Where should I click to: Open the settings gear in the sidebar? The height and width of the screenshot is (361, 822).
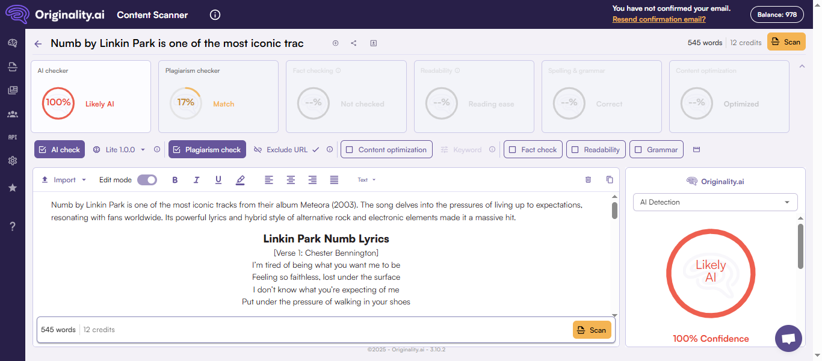click(12, 161)
